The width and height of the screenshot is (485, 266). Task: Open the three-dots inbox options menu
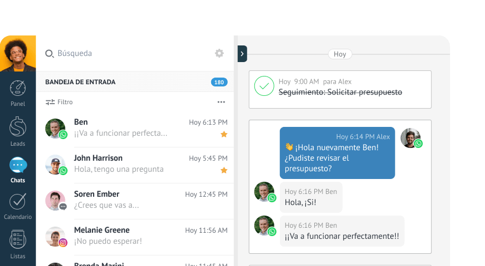221,102
